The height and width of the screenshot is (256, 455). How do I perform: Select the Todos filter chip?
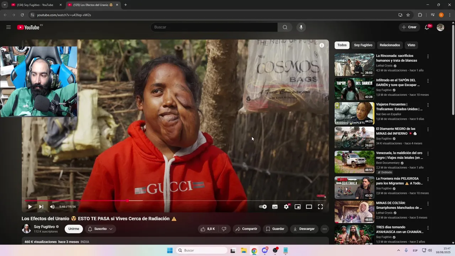point(342,45)
